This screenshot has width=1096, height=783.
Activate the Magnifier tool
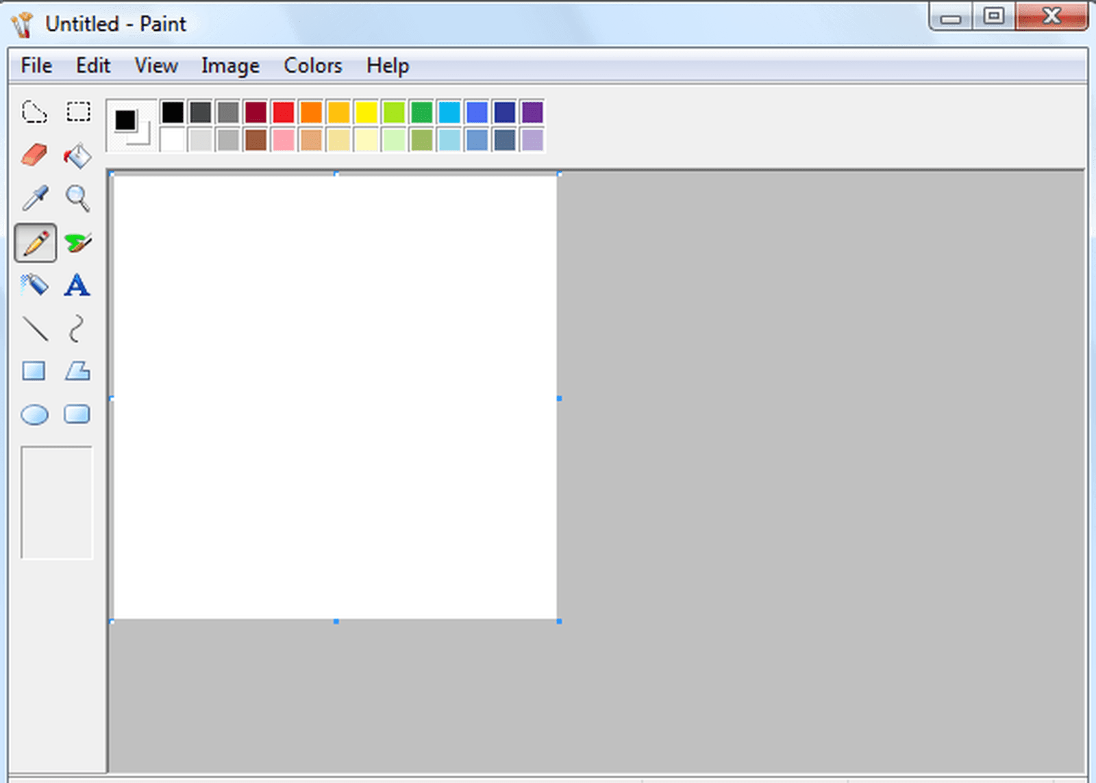[x=77, y=198]
